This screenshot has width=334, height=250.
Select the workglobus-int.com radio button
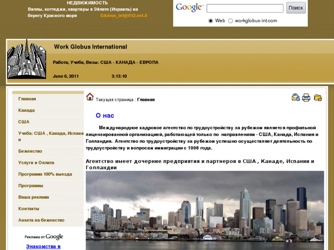pyautogui.click(x=231, y=21)
